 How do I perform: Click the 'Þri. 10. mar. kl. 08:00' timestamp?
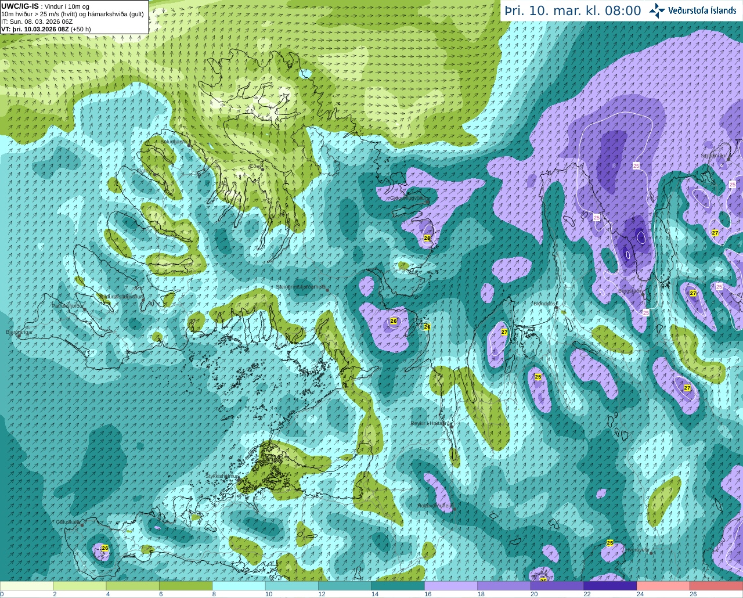click(573, 10)
